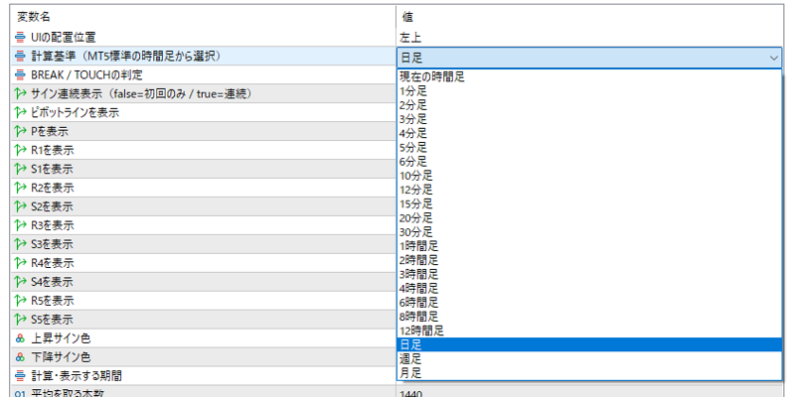Choose 3時間足 from the list
This screenshot has height=397, width=795.
[x=589, y=275]
